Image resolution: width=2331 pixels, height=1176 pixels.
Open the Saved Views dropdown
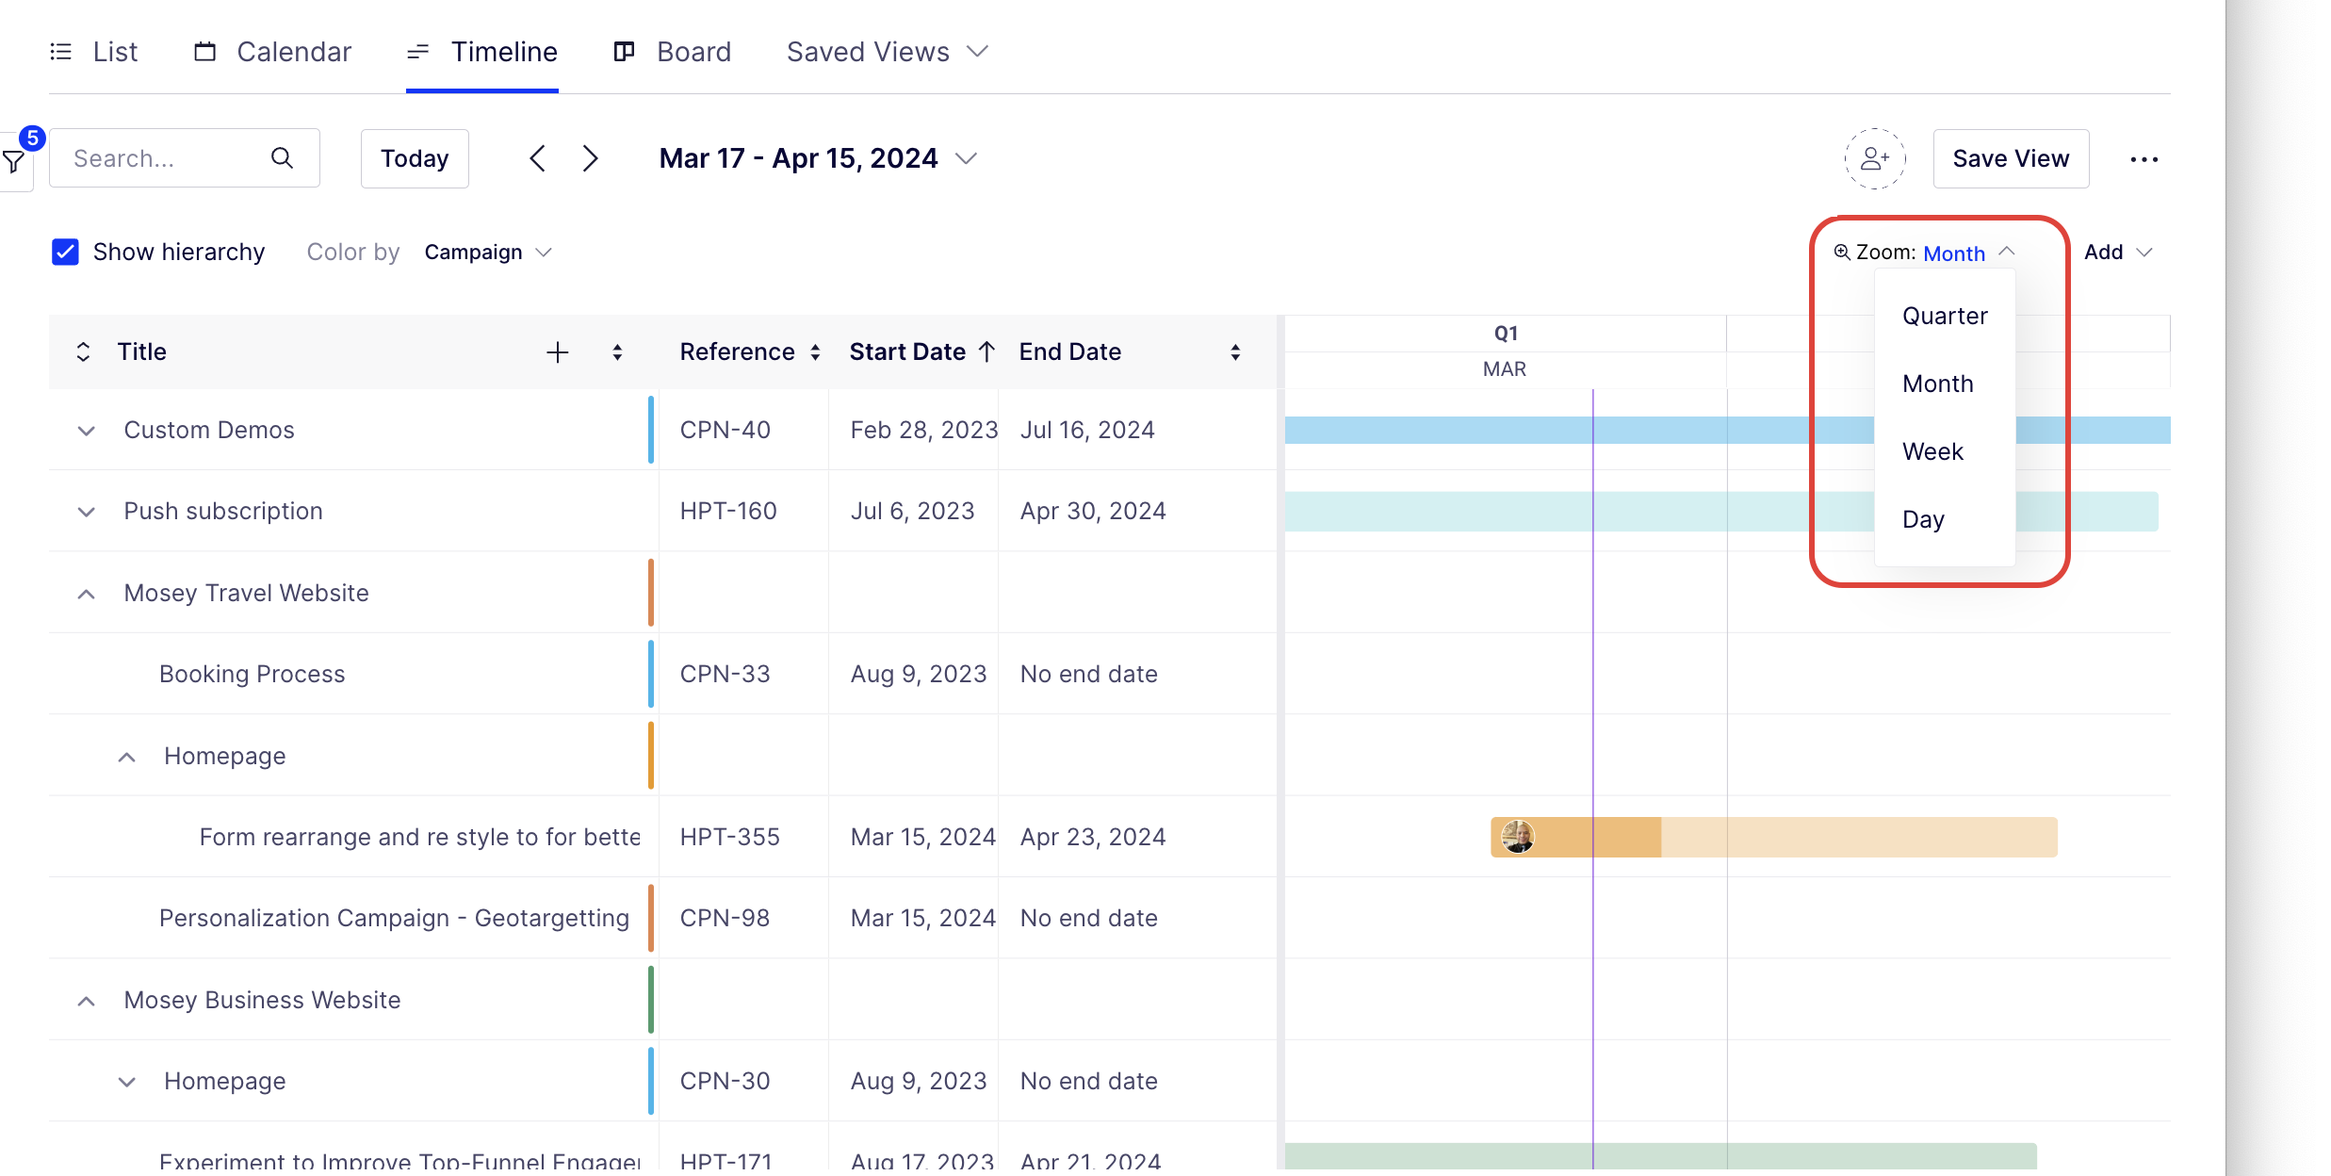click(887, 52)
